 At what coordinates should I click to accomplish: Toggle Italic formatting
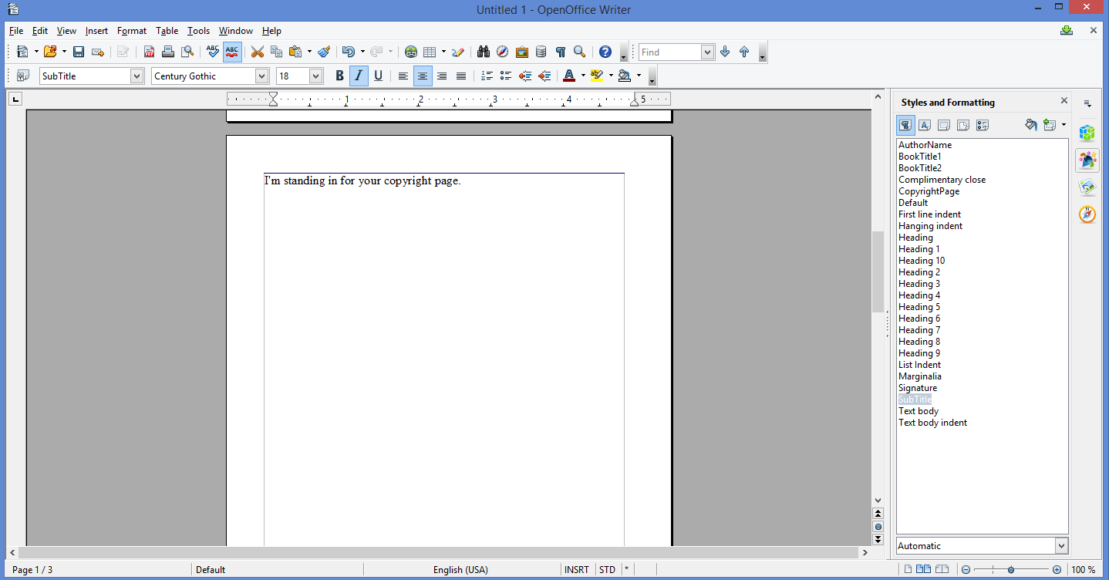pyautogui.click(x=359, y=76)
